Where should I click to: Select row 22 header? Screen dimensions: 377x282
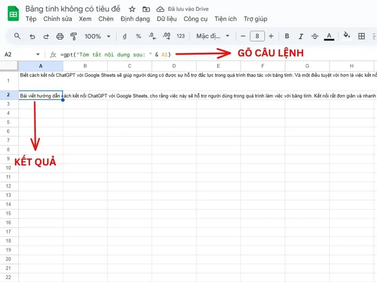[x=9, y=277]
